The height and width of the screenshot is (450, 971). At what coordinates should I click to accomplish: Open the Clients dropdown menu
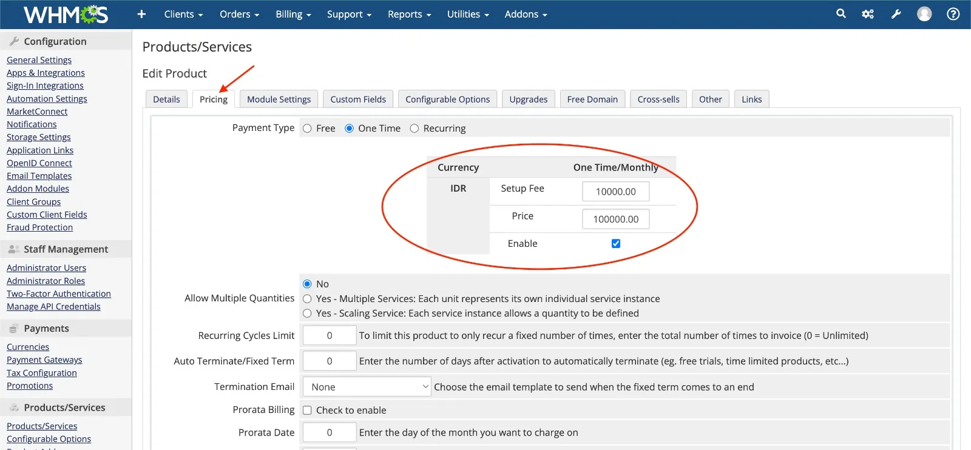click(x=183, y=14)
